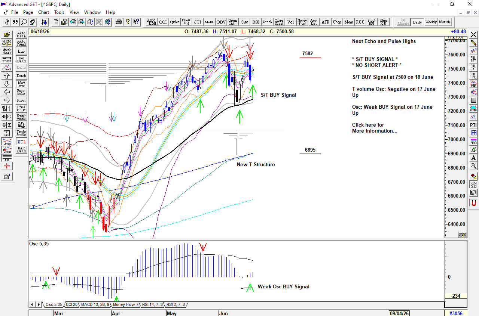Screen dimensions: 479x316
Task: Open the folder icon in the left toolbar
Action: tap(7, 34)
